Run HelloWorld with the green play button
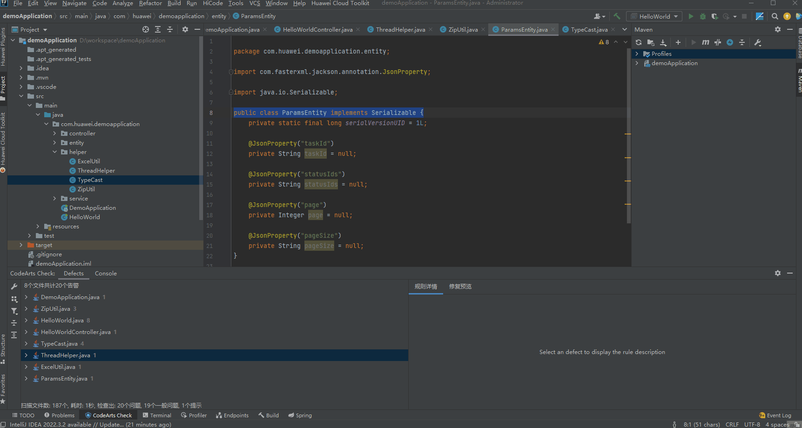Image resolution: width=802 pixels, height=428 pixels. pyautogui.click(x=691, y=16)
